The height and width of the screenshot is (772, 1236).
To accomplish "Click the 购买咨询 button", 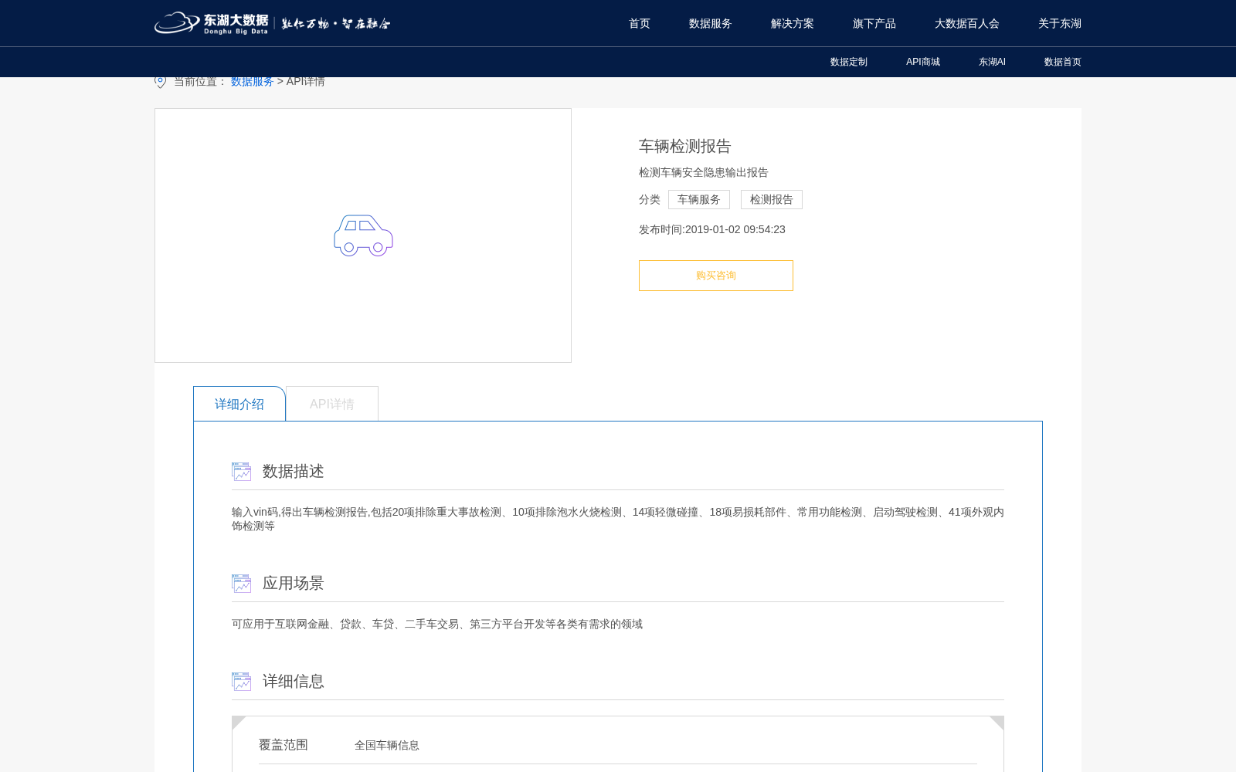I will click(716, 276).
